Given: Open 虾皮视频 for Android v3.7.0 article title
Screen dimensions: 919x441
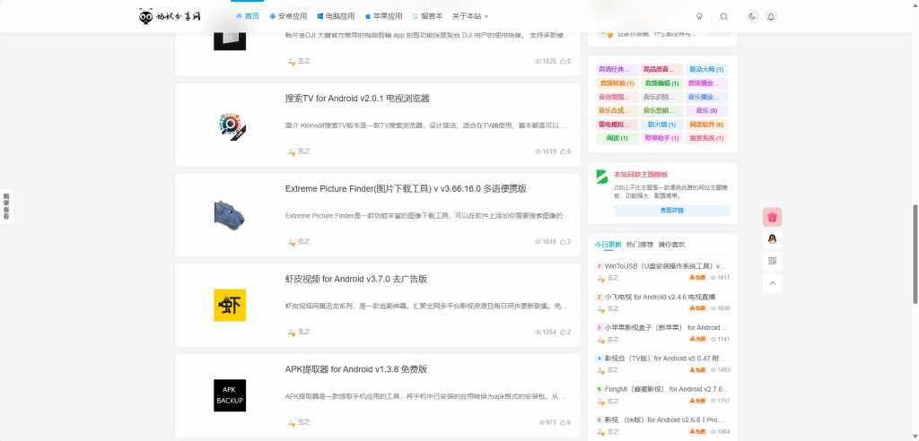Looking at the screenshot, I should (356, 279).
